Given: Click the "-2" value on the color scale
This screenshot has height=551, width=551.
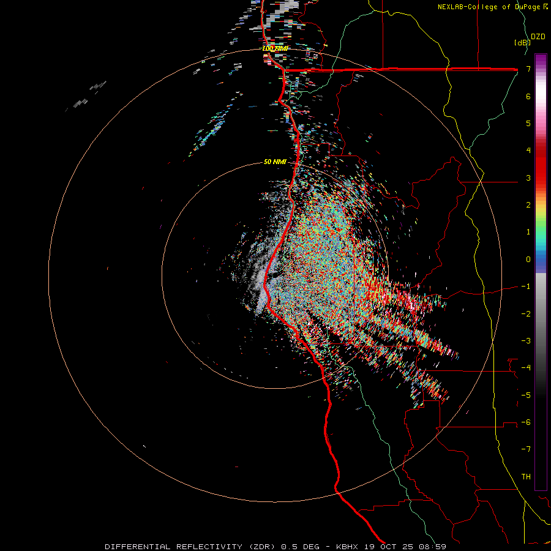Looking at the screenshot, I should pos(526,313).
